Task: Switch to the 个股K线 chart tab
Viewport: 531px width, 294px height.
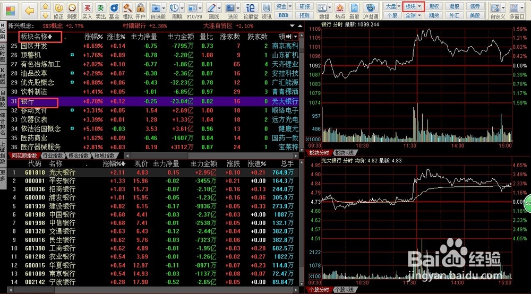Action: pos(344,290)
